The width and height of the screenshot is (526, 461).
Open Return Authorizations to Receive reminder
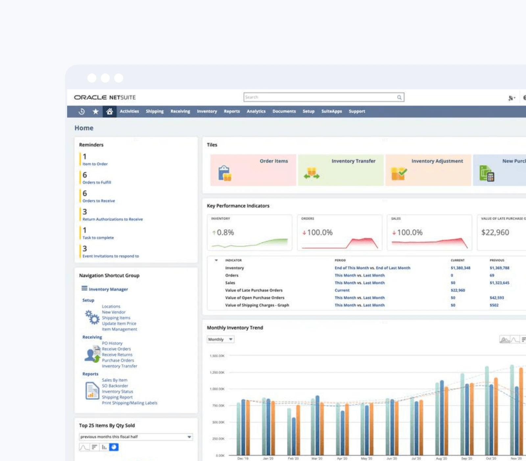(112, 219)
